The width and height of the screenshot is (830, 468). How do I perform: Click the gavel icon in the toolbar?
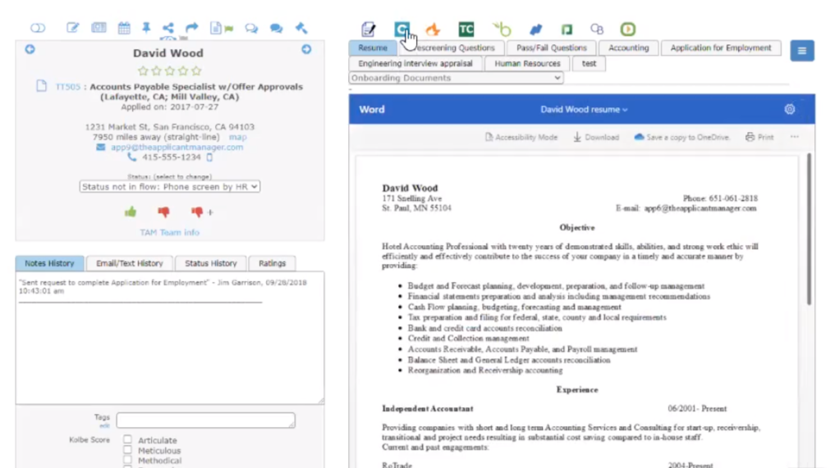point(301,28)
